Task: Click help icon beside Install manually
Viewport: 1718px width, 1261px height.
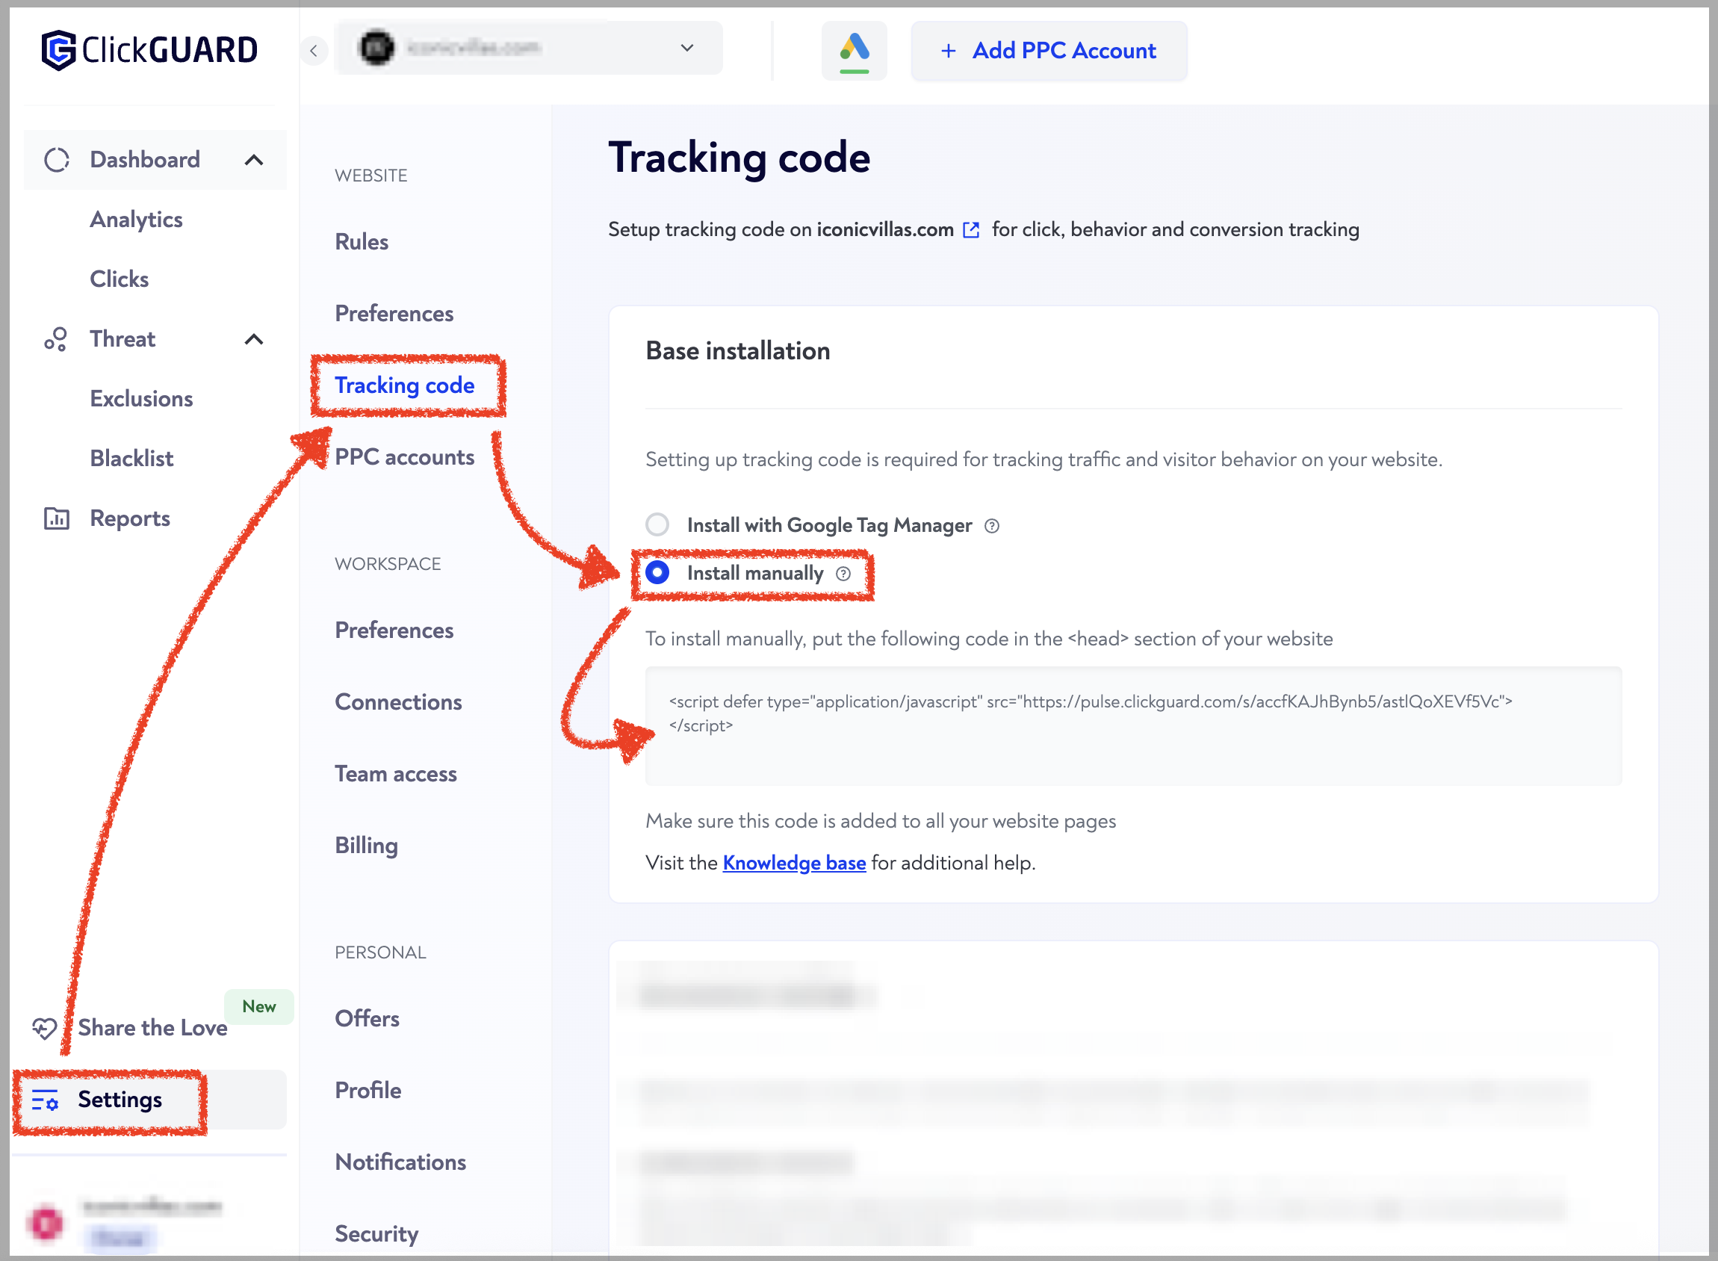Action: (x=843, y=574)
